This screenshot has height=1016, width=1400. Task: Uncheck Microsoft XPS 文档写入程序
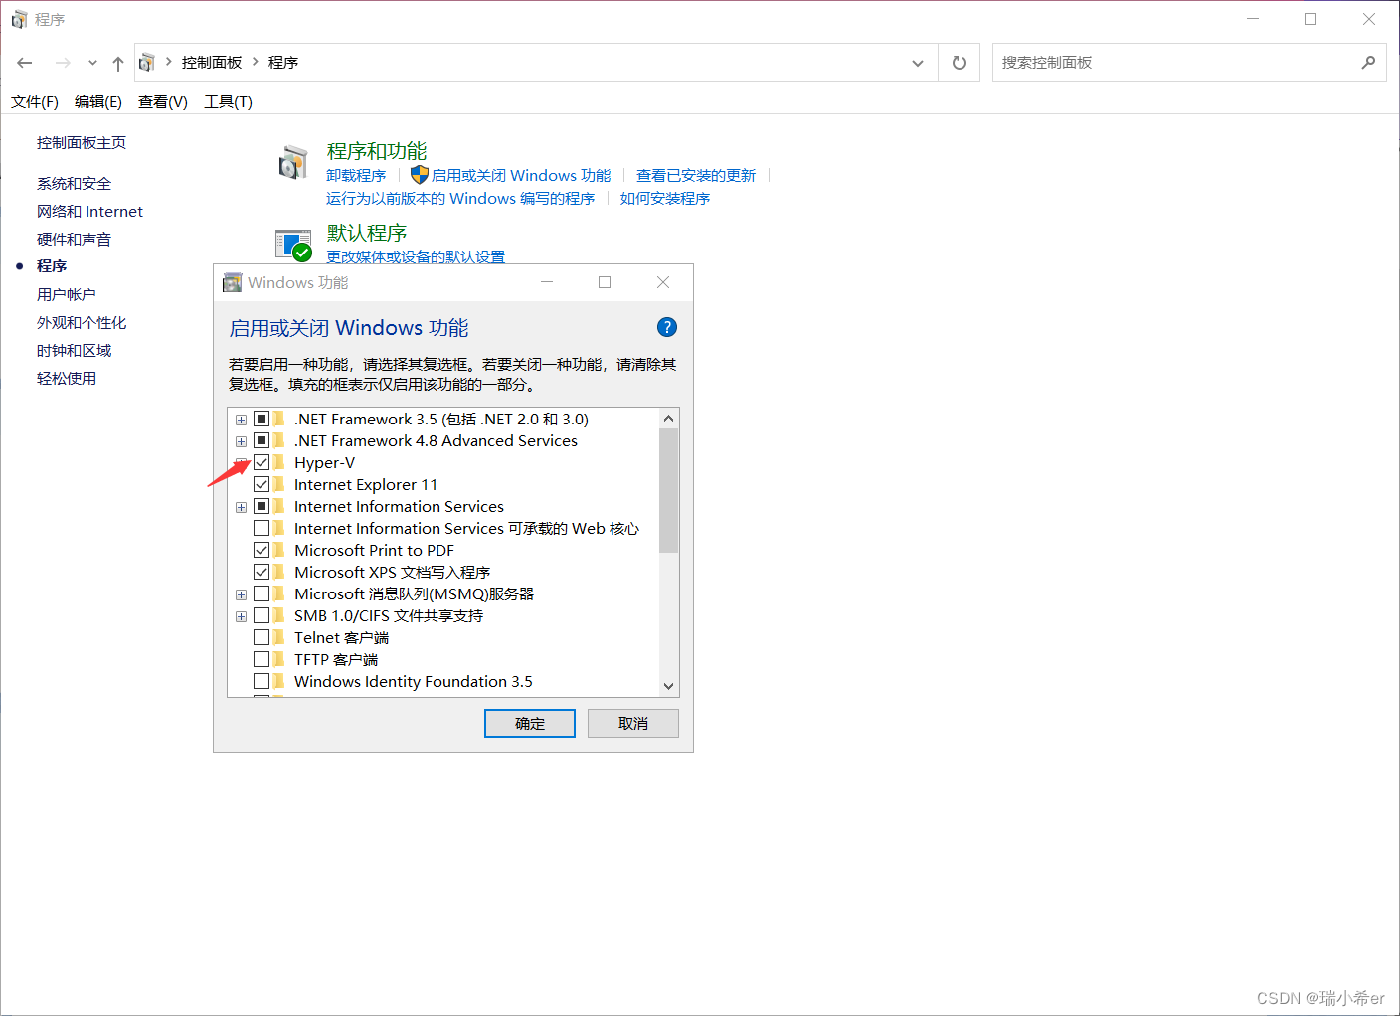pos(262,572)
